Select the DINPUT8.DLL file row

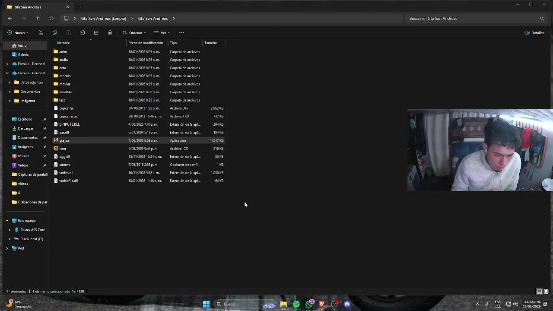pyautogui.click(x=138, y=124)
